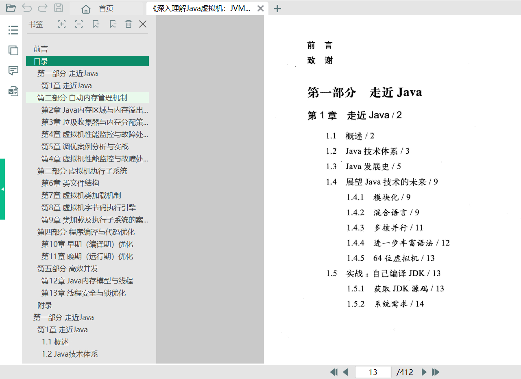Open 第8章 虚拟机字节码执行引擎 bookmark
521x379 pixels.
pos(89,208)
